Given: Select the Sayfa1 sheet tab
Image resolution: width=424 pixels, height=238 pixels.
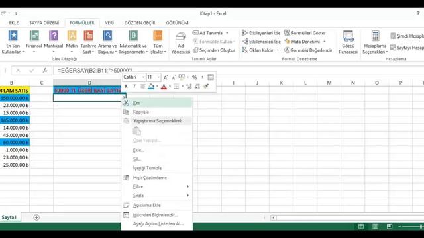Looking at the screenshot, I should [9, 218].
